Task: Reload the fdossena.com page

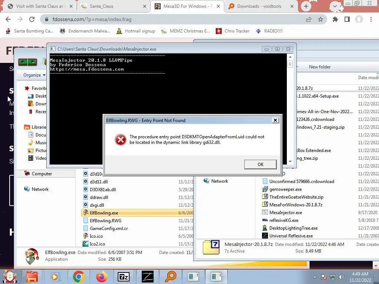Action: (x=32, y=19)
